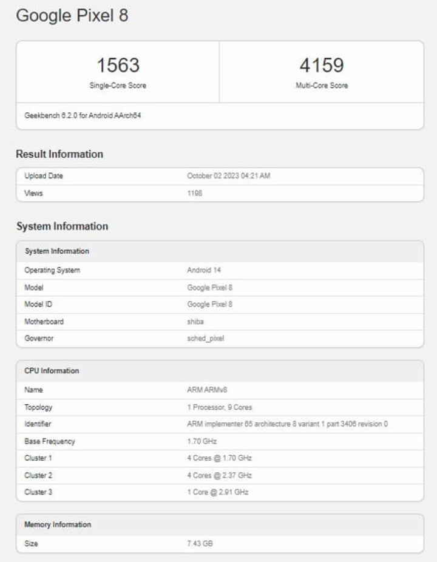Click the Result Information heading

pyautogui.click(x=59, y=154)
